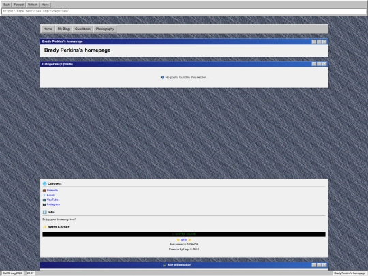Click the Best viewed in 1024x768 text

coord(184,245)
